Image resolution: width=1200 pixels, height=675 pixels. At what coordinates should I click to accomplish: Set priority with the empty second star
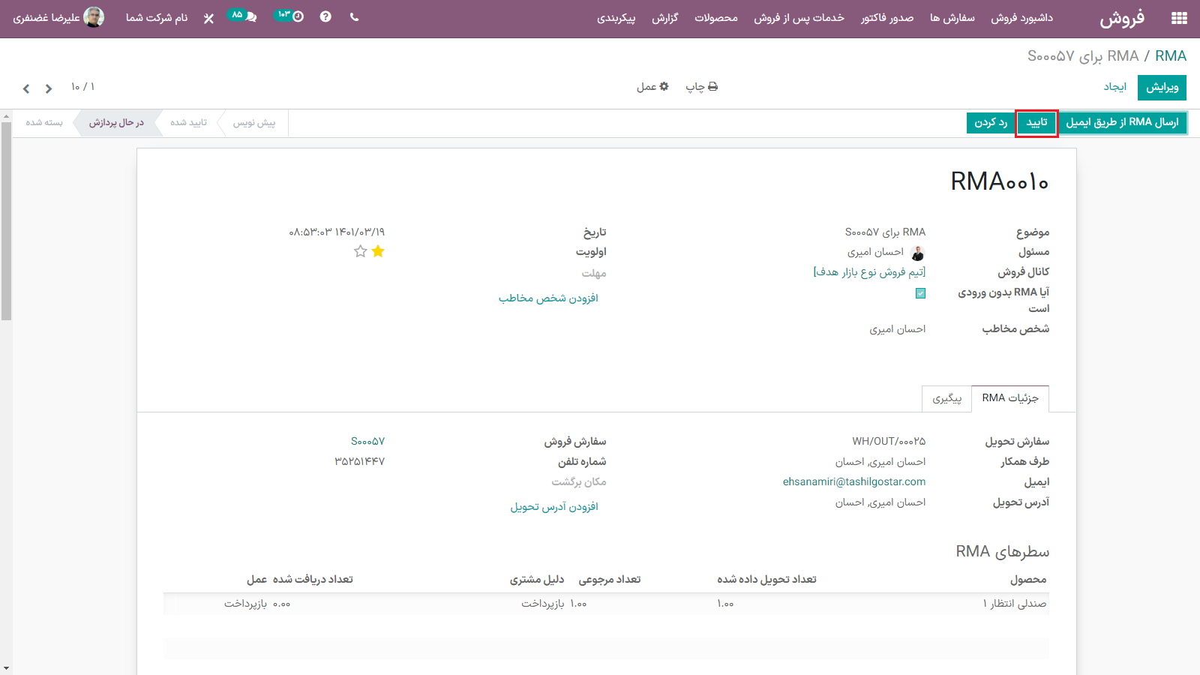coord(361,251)
